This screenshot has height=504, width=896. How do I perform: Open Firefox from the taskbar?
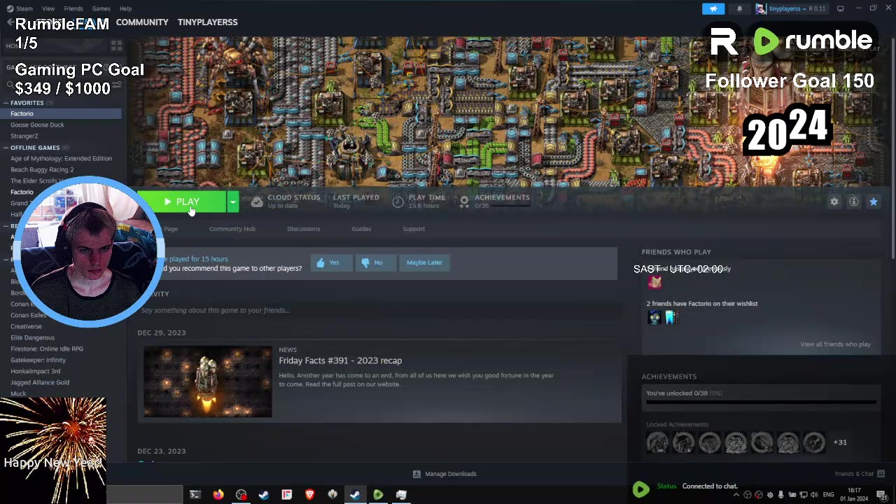click(x=218, y=495)
